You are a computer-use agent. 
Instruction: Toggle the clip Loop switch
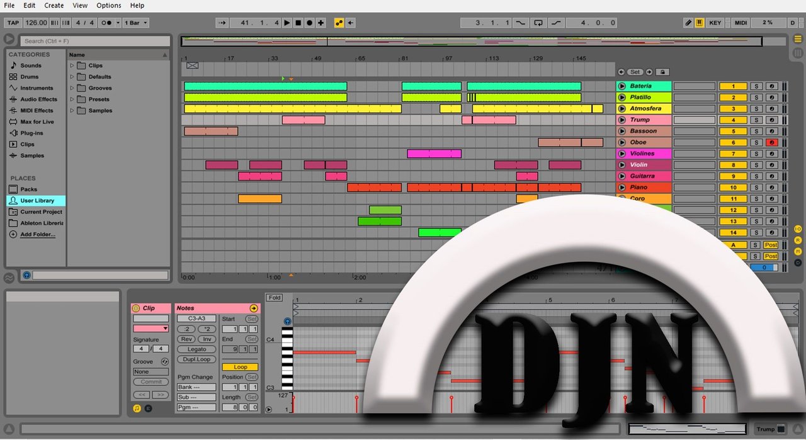coord(240,367)
